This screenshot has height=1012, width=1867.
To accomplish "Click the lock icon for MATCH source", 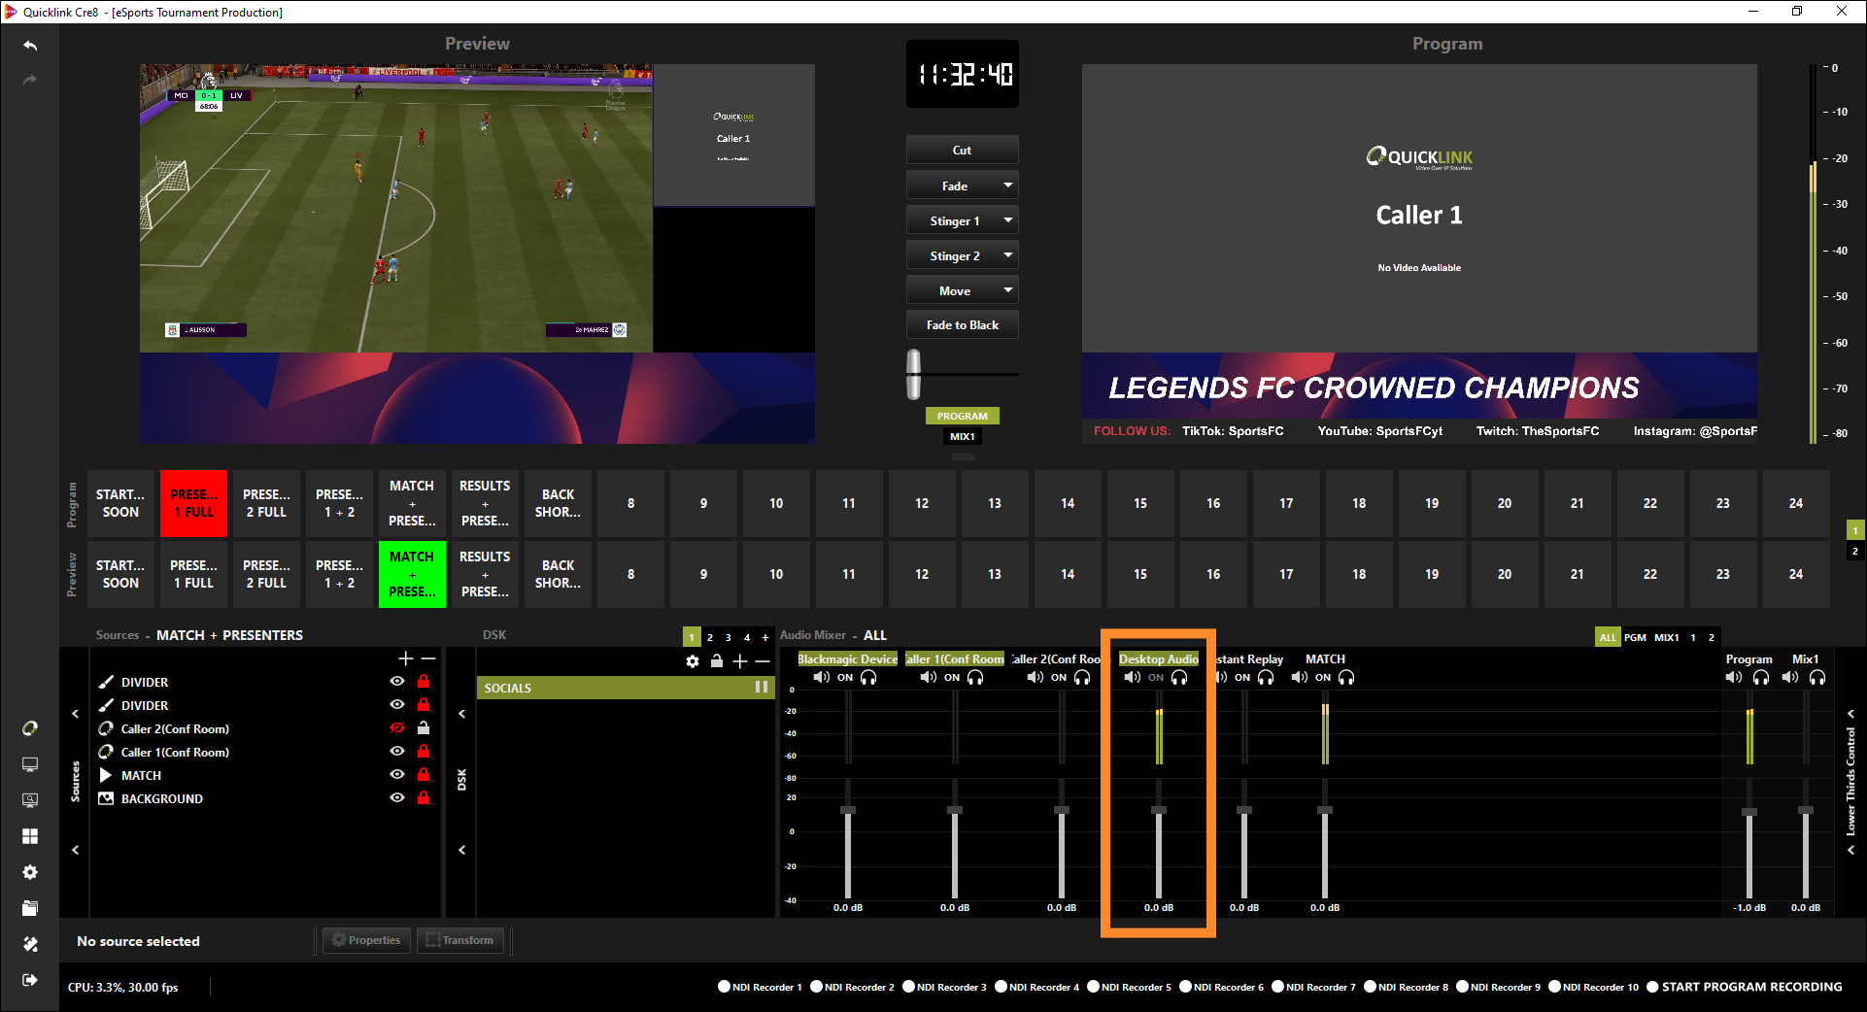I will pos(424,775).
